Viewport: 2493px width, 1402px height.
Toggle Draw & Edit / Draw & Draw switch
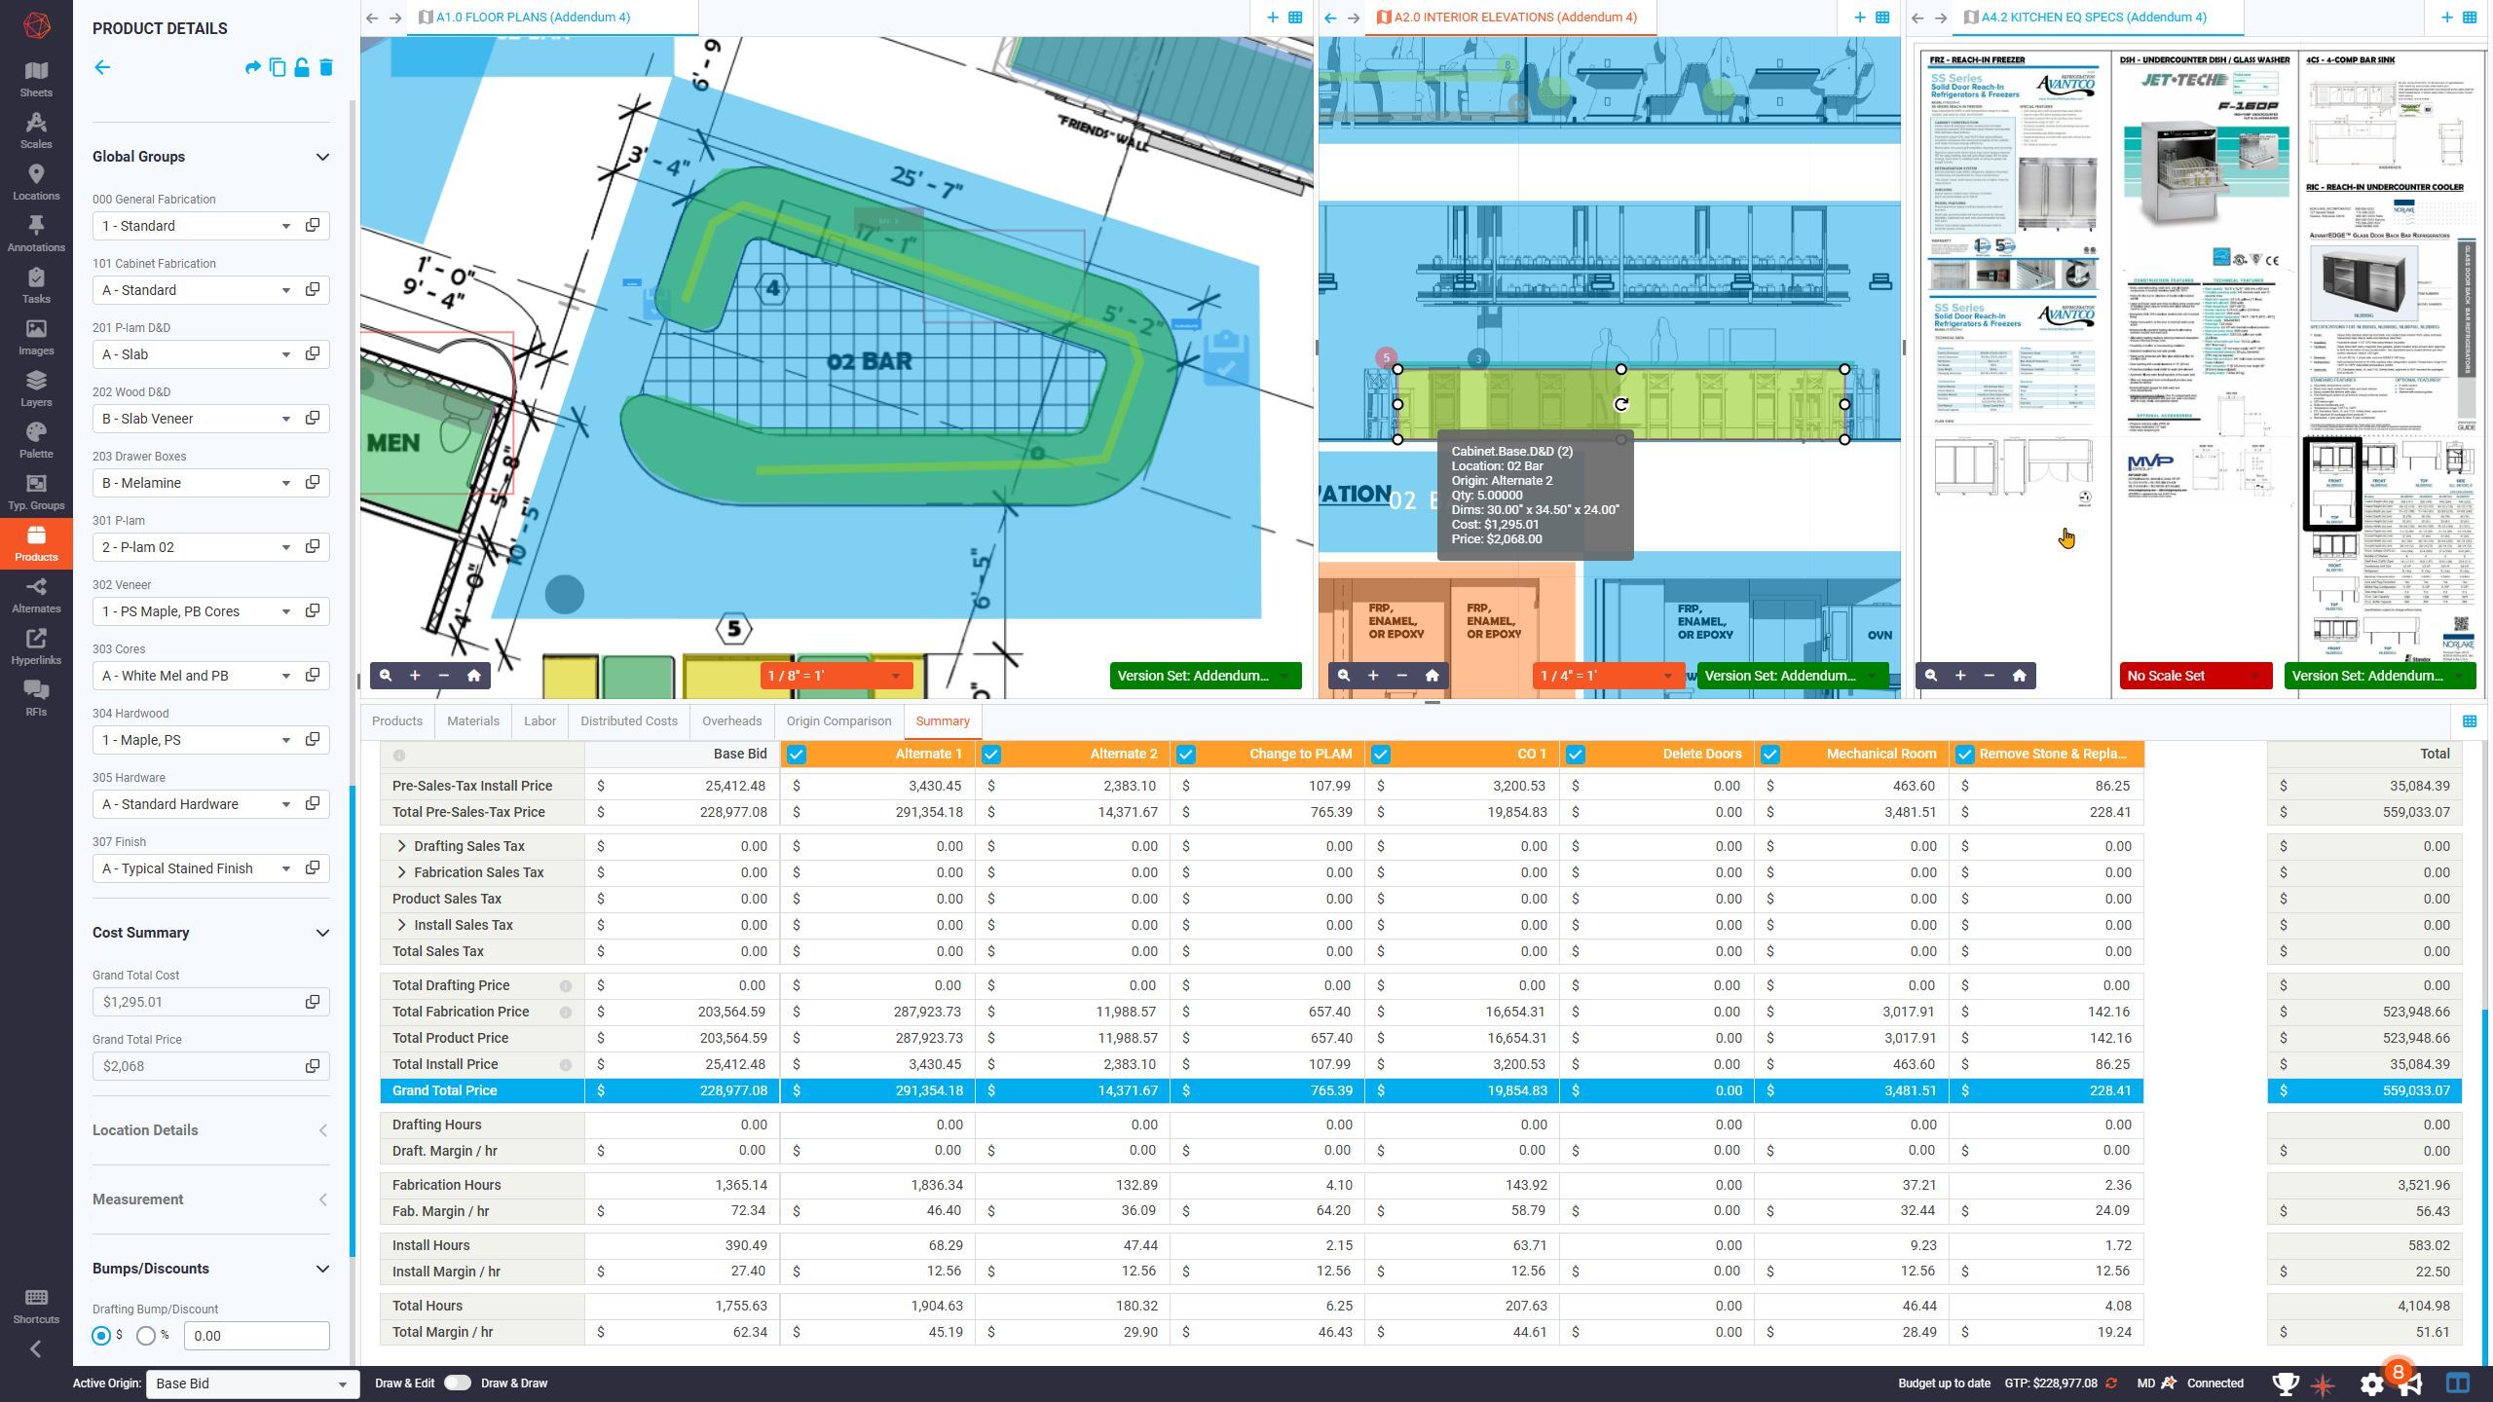point(457,1384)
